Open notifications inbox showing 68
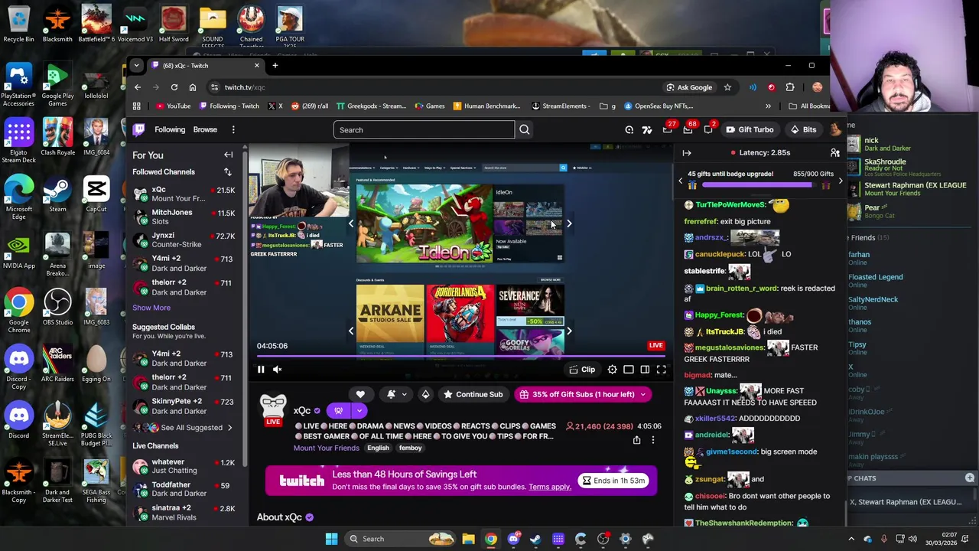979x551 pixels. click(688, 129)
